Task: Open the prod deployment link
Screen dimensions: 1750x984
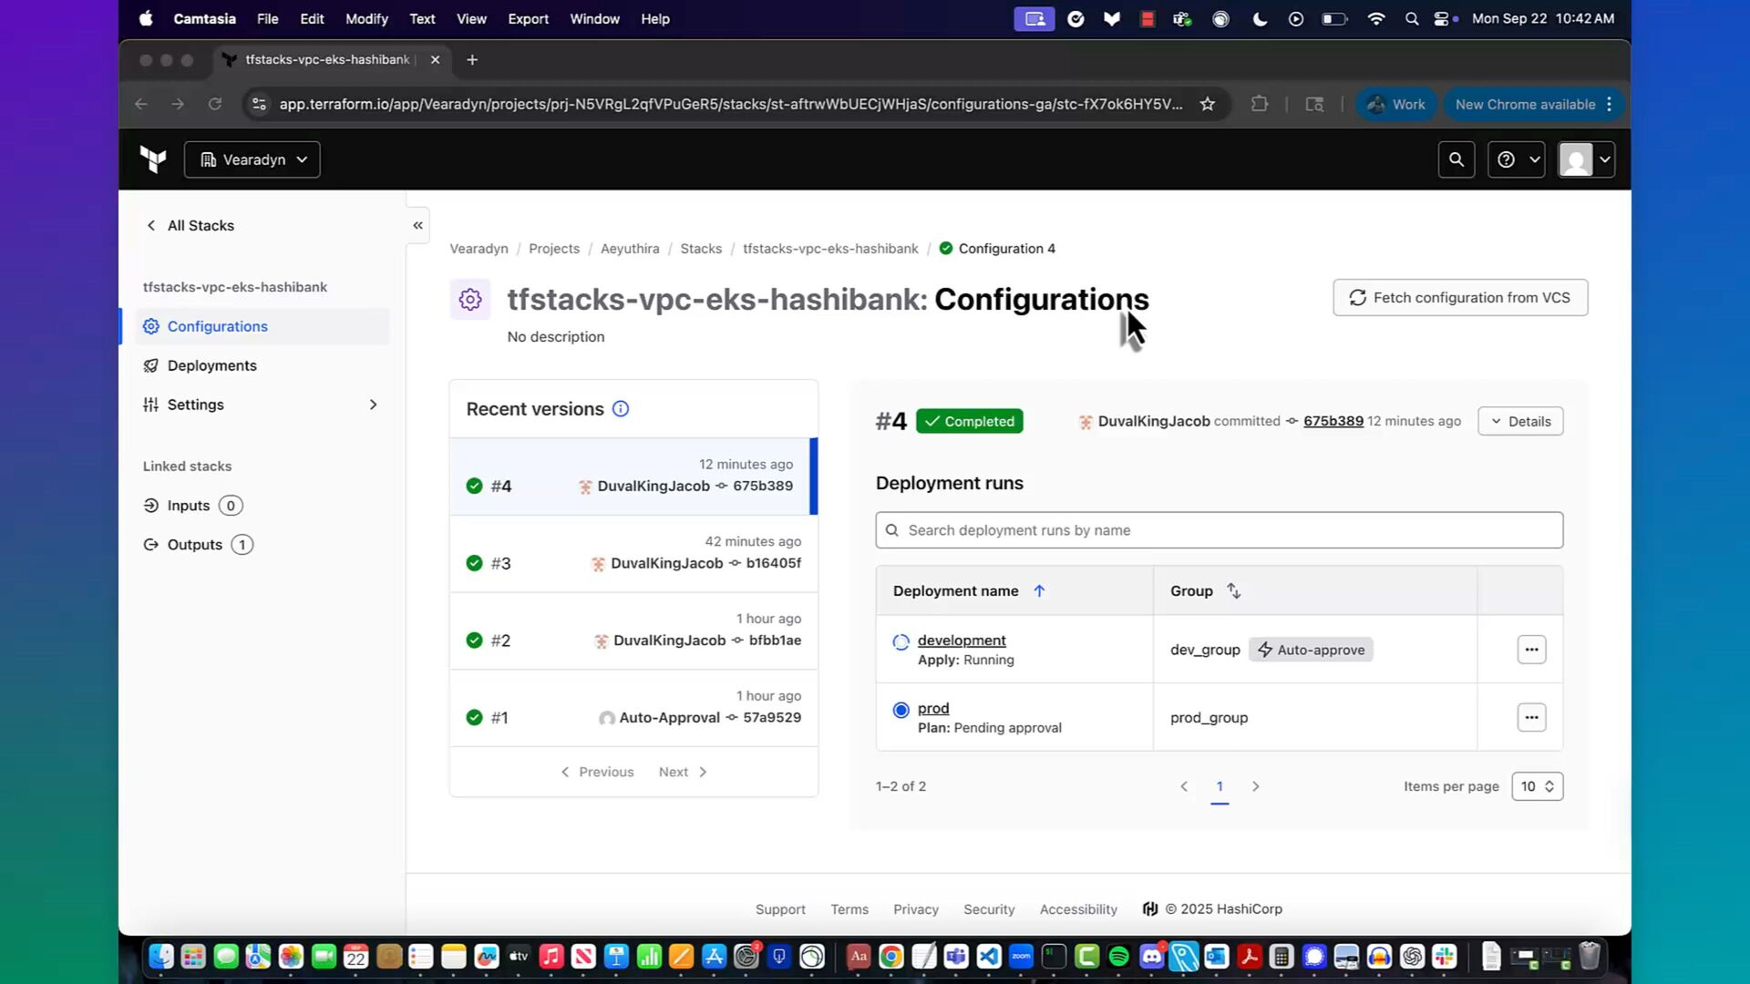Action: 932,708
